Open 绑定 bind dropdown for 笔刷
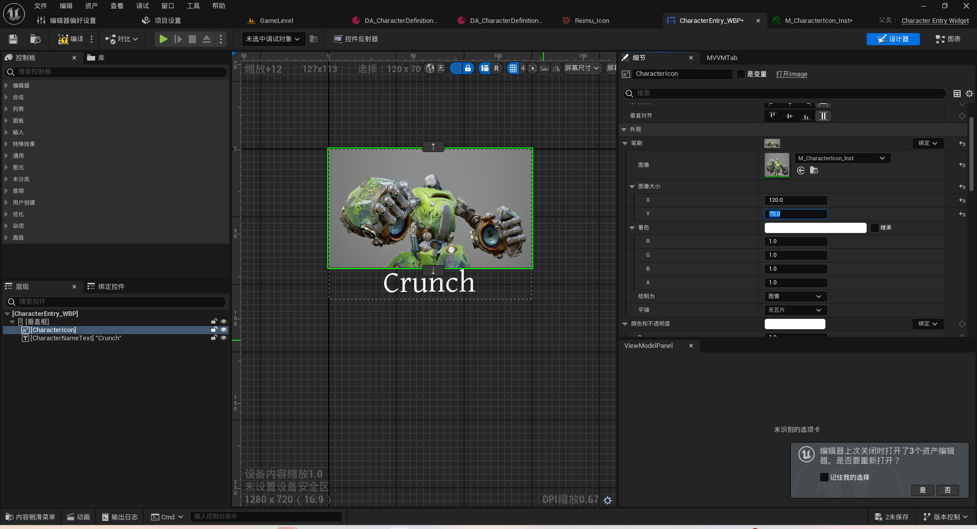Screen dimensions: 977x529 click(x=928, y=143)
